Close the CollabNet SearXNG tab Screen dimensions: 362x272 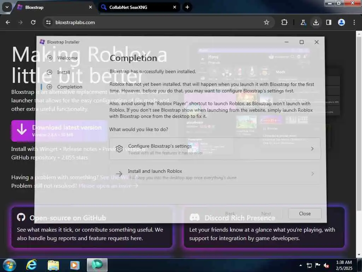pyautogui.click(x=175, y=7)
